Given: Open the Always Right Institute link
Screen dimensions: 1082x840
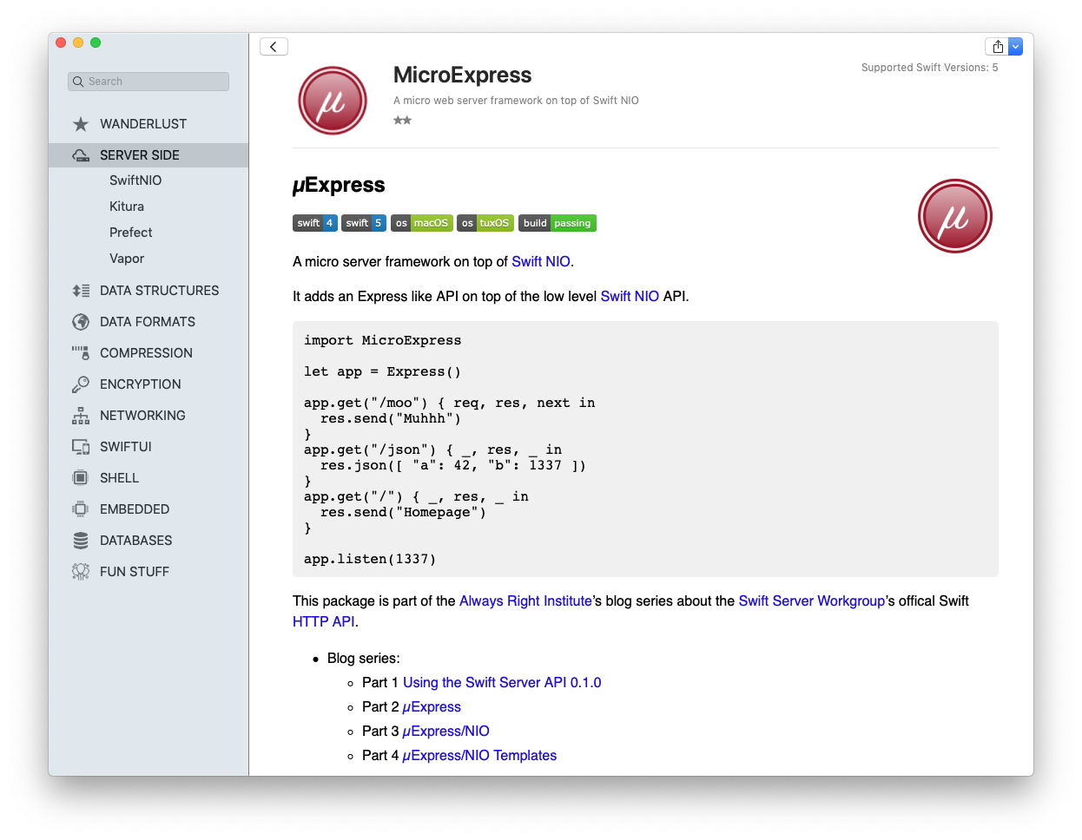Looking at the screenshot, I should (x=525, y=600).
